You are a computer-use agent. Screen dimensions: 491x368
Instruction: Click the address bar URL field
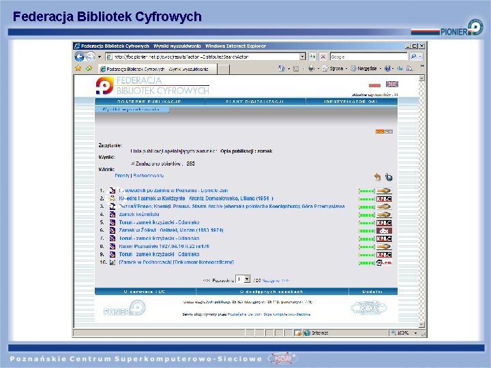[x=203, y=57]
